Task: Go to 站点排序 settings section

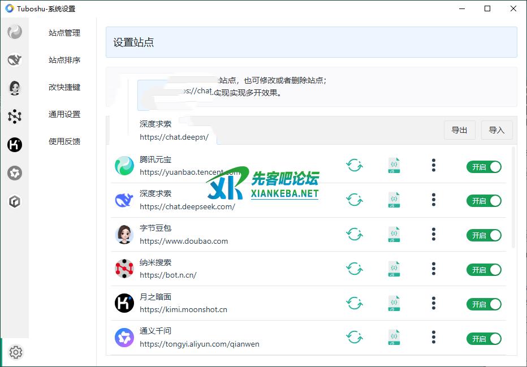Action: (64, 60)
